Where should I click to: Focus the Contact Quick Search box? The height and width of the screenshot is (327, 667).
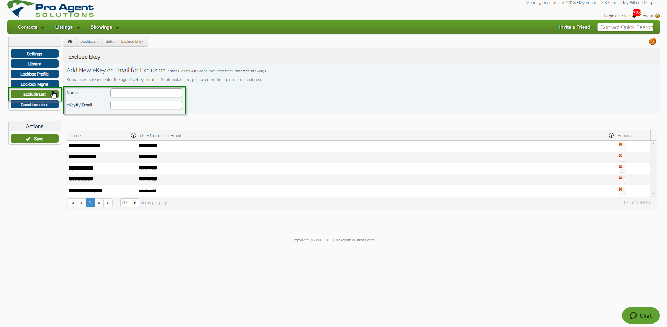[x=625, y=27]
